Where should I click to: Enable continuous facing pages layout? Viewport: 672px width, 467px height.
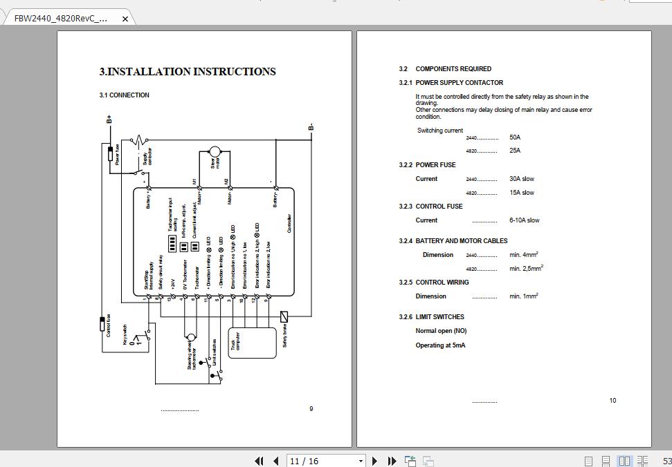coord(642,460)
